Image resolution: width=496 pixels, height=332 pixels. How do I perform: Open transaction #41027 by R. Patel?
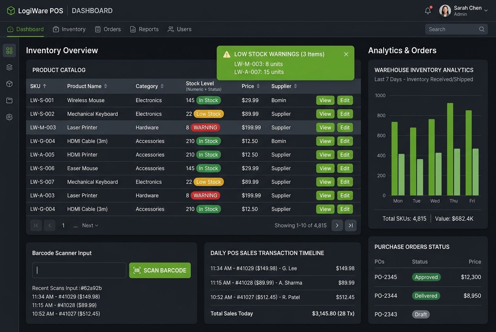[x=283, y=297]
